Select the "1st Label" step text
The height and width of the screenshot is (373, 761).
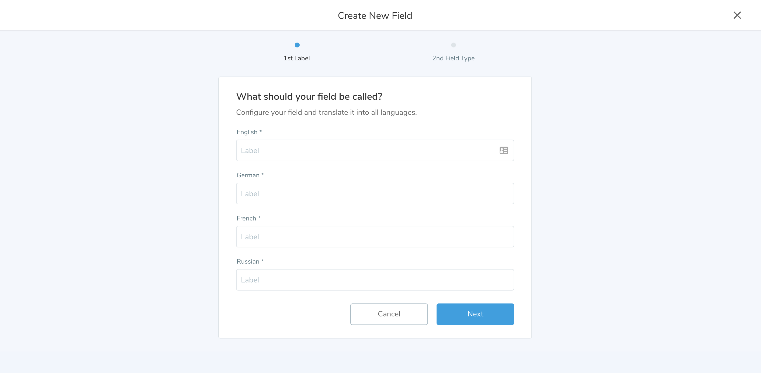297,58
